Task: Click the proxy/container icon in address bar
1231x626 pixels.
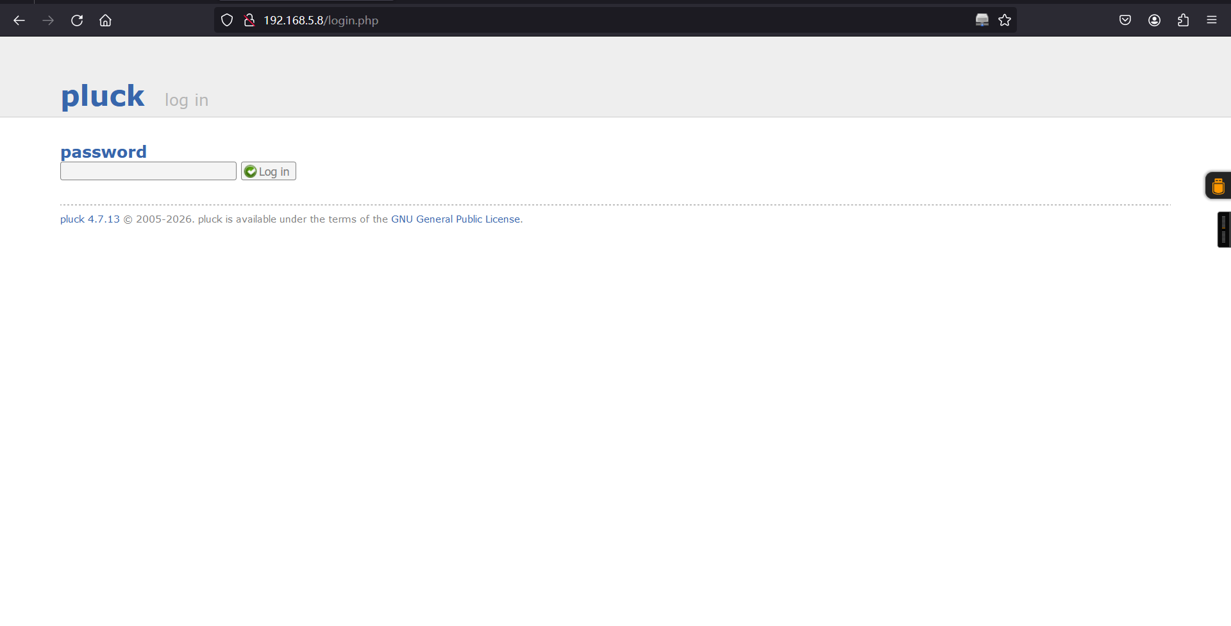Action: (982, 21)
